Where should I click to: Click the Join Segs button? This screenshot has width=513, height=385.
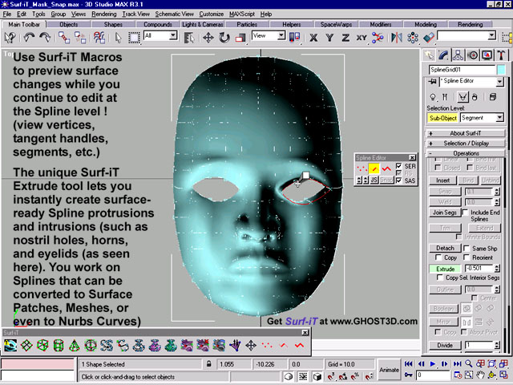coord(445,213)
